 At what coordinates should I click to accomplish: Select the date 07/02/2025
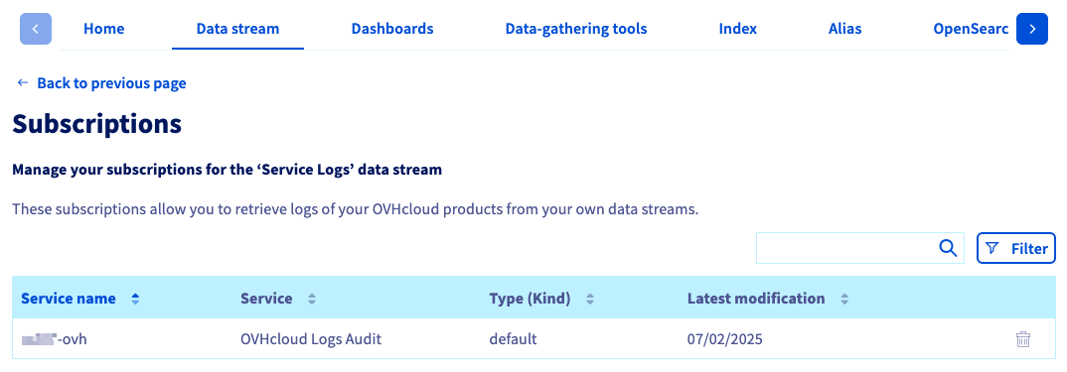(724, 338)
